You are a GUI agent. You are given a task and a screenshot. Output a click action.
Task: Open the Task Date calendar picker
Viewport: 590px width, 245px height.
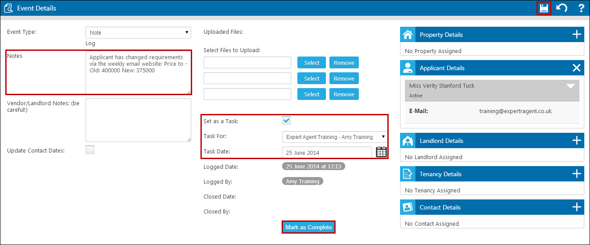pos(382,152)
